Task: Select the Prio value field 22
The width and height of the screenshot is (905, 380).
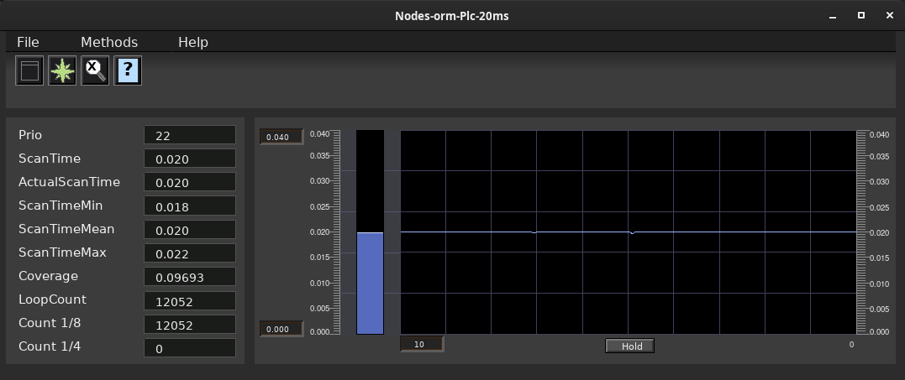Action: [190, 135]
